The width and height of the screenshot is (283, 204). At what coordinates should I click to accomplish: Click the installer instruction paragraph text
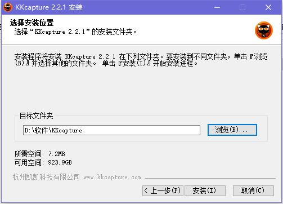click(141, 60)
